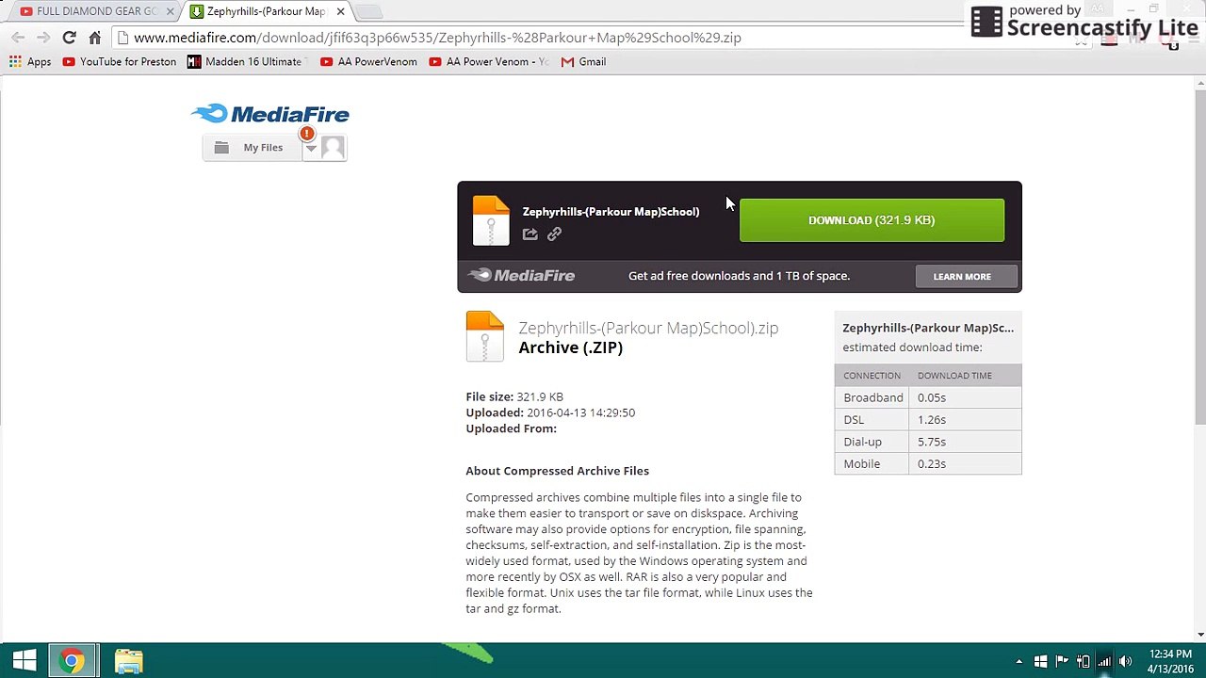This screenshot has height=678, width=1206.
Task: Click the volume speaker tray icon
Action: pos(1125,661)
